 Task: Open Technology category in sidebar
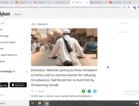click(4, 36)
